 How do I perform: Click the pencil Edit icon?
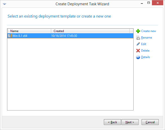(x=138, y=44)
